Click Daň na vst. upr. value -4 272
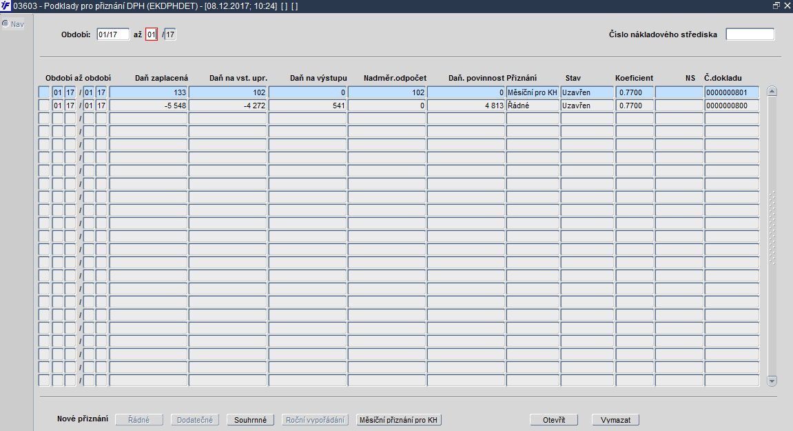Screen dimensions: 793x431 click(x=228, y=106)
